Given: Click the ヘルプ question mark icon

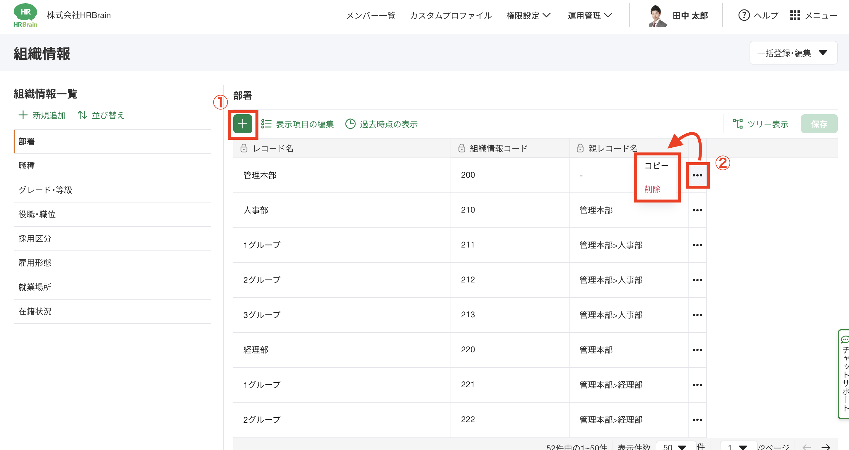Looking at the screenshot, I should 744,15.
